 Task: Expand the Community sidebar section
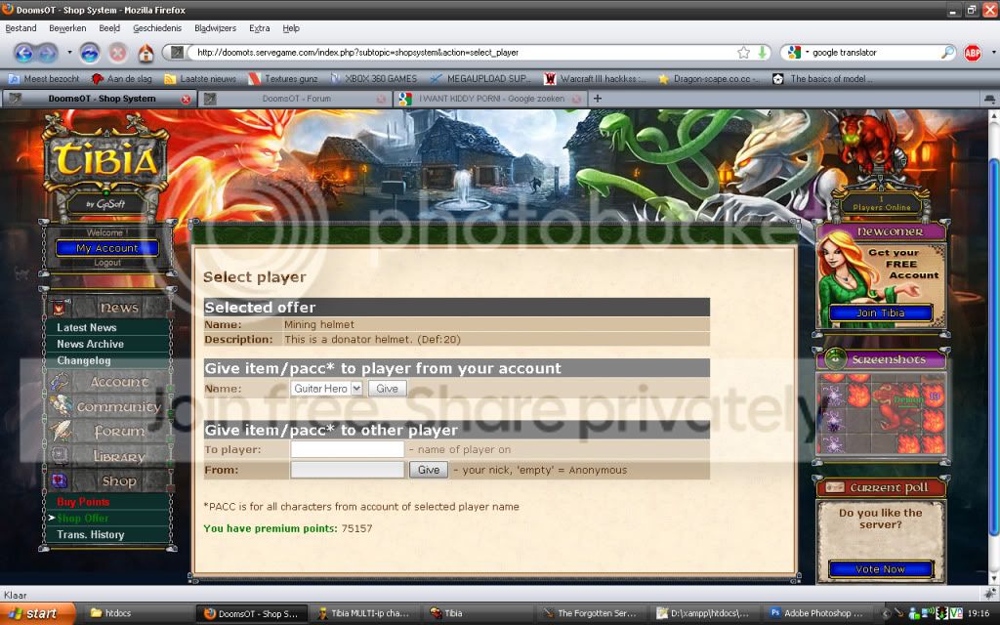tap(108, 406)
